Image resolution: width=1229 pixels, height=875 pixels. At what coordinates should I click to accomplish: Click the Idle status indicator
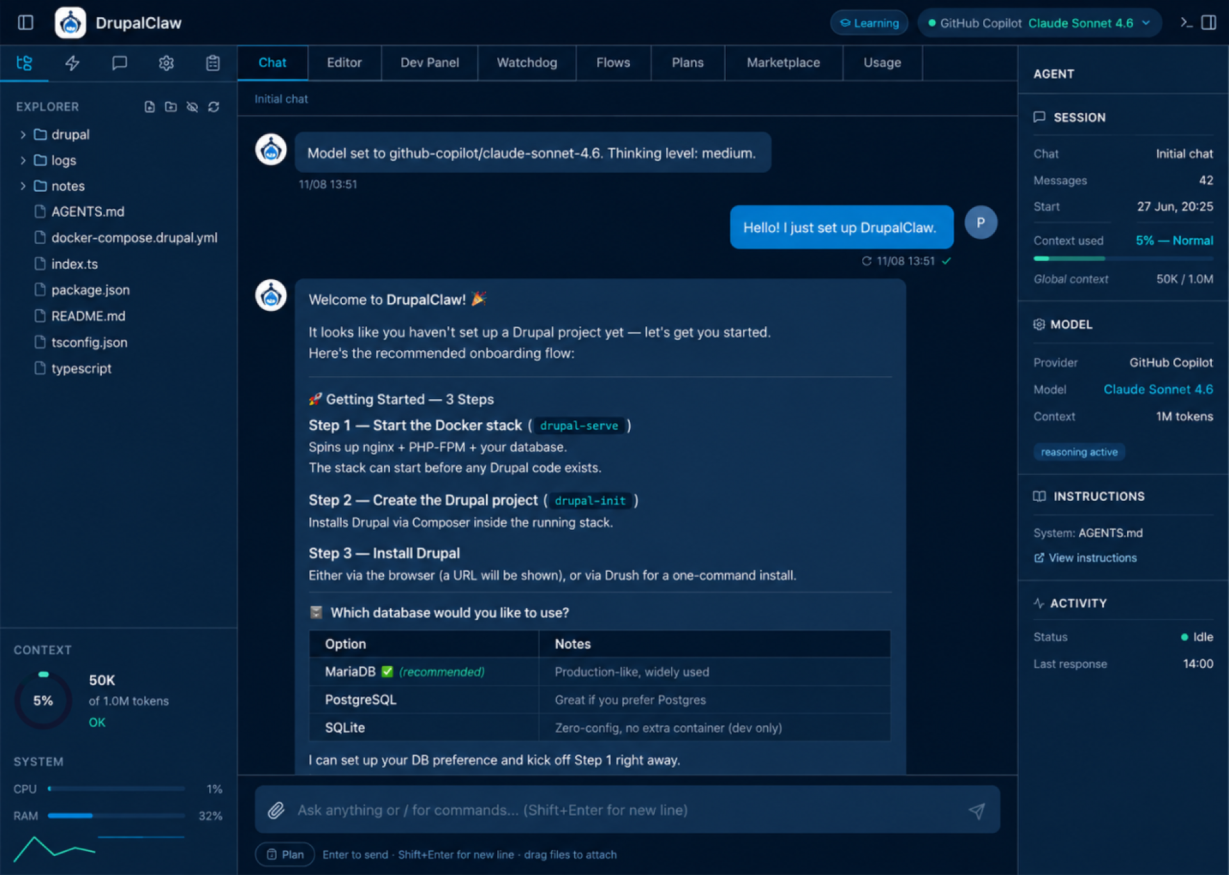click(1197, 637)
